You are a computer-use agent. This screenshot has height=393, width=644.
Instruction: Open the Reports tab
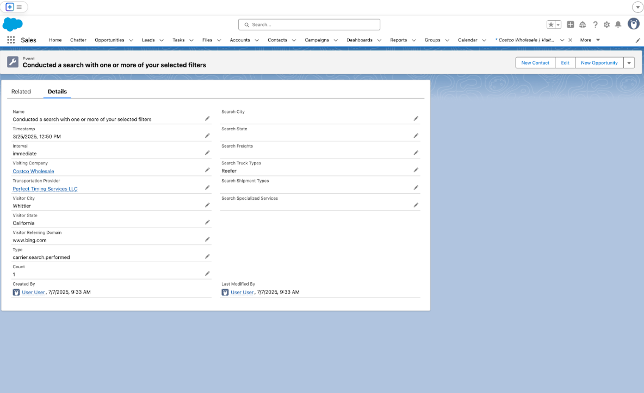[398, 40]
